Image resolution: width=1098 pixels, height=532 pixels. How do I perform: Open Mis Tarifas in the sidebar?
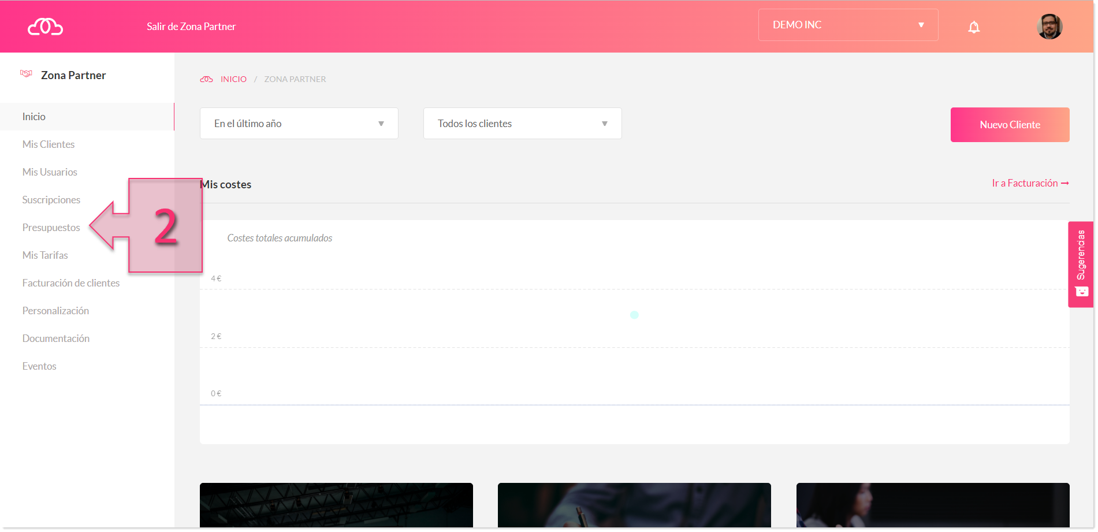(45, 255)
